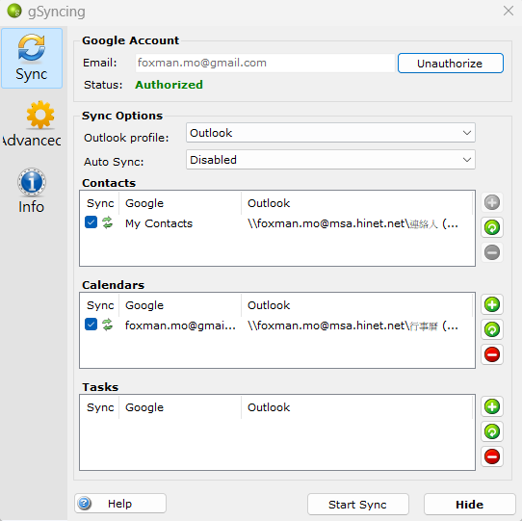
Task: Click the refresh icon beside Tasks list
Action: pyautogui.click(x=492, y=431)
